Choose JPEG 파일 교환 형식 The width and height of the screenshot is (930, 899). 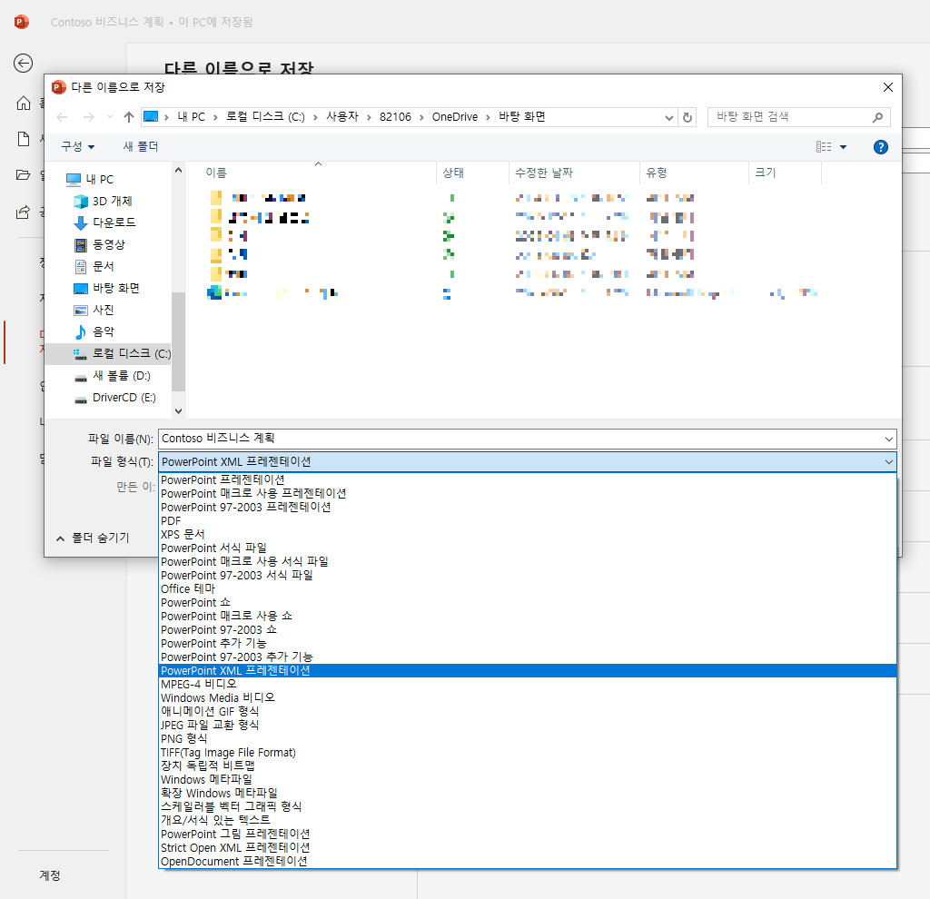(x=528, y=725)
